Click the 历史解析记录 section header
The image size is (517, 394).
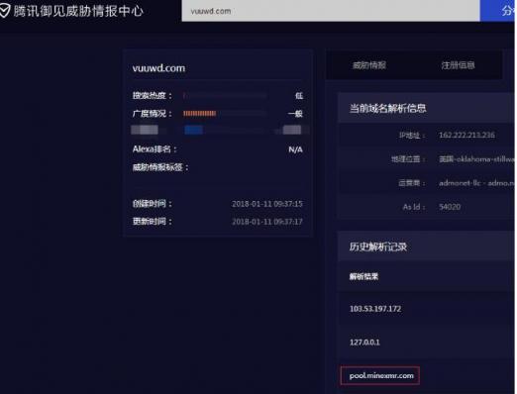tap(426, 246)
